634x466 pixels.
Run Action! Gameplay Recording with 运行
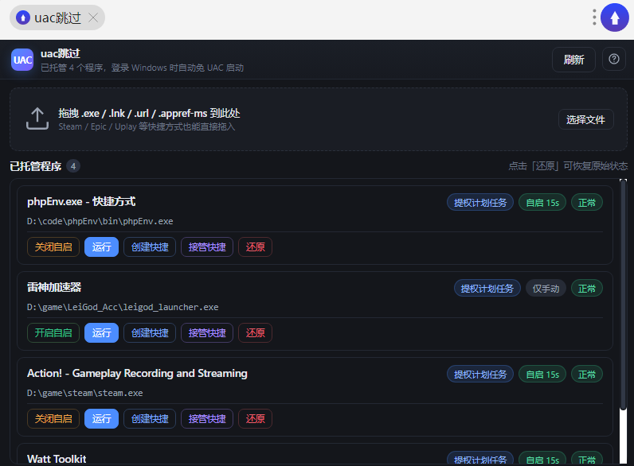coord(101,419)
